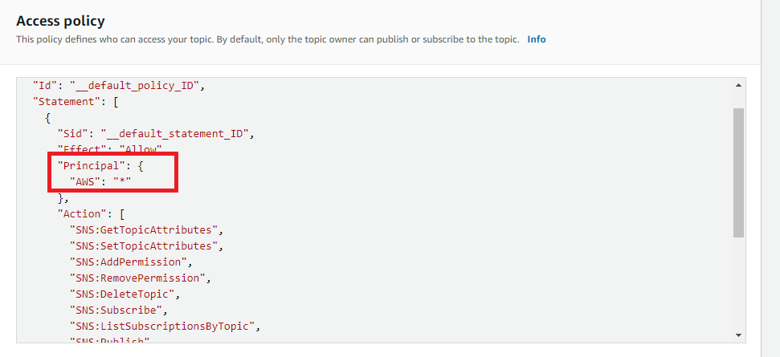Image resolution: width=780 pixels, height=357 pixels.
Task: Click the "Principal" key in the policy
Action: point(88,165)
